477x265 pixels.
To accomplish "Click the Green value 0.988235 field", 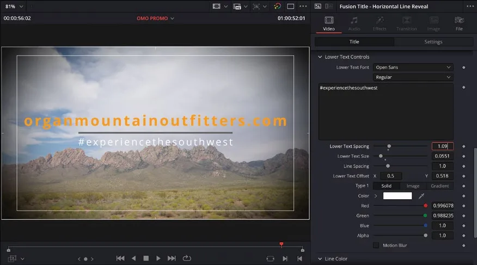I will [x=443, y=215].
